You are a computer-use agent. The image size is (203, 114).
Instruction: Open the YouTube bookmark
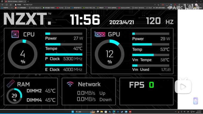click(60, 8)
